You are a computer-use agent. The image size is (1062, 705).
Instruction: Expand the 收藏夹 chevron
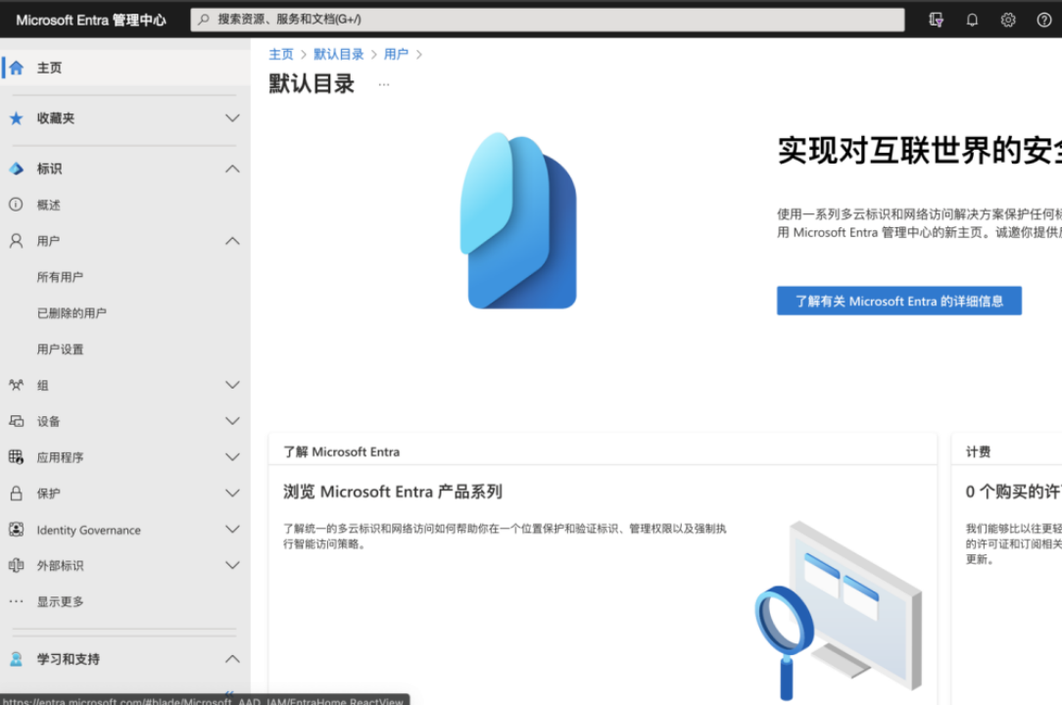(x=232, y=118)
